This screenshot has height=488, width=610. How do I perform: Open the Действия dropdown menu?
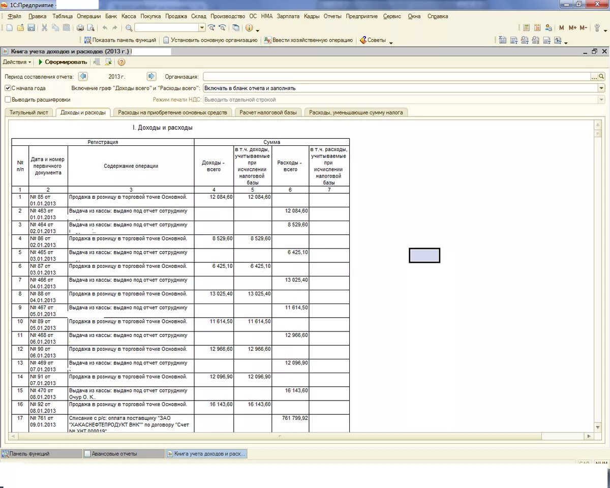[17, 62]
